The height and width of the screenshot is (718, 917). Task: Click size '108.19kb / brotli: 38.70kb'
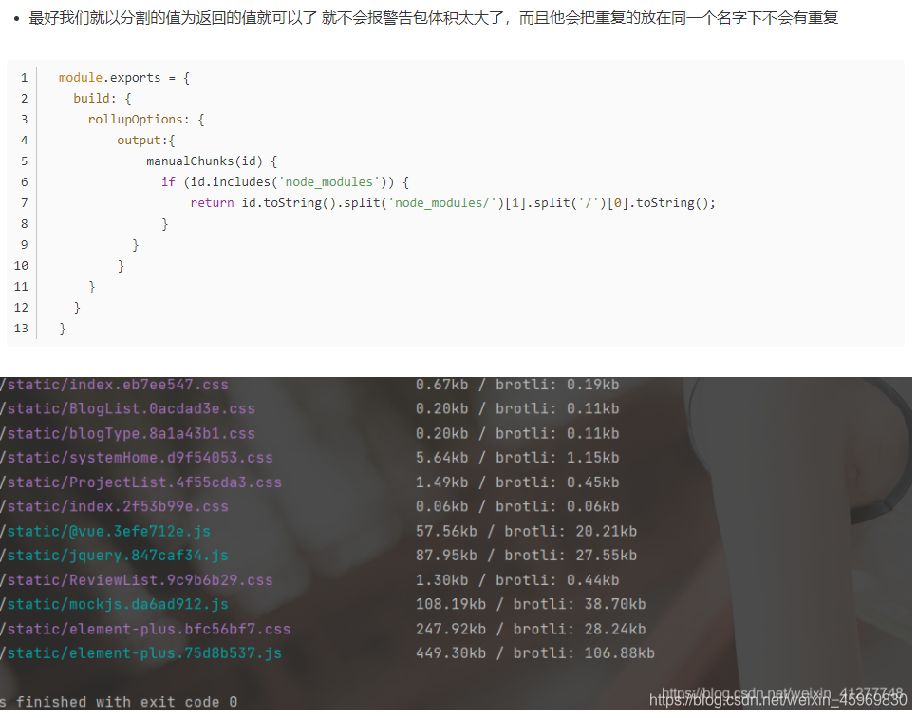pyautogui.click(x=531, y=604)
